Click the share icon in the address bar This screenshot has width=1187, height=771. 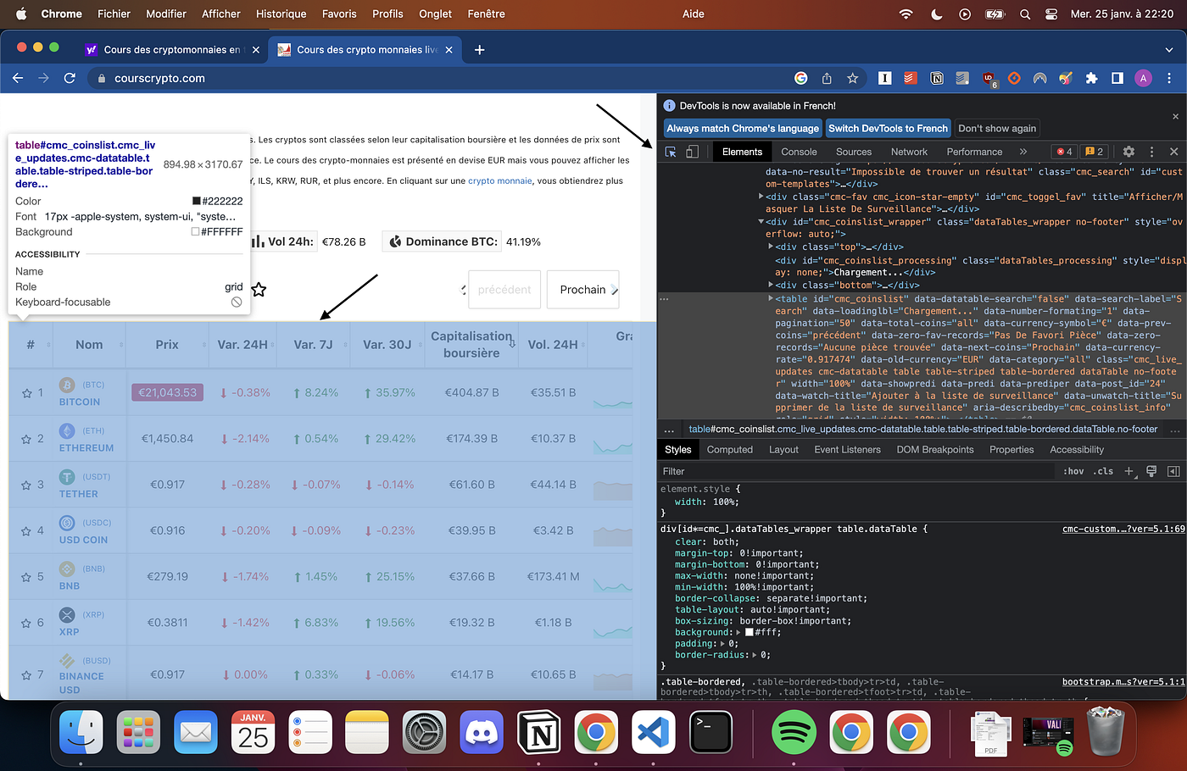(x=827, y=78)
